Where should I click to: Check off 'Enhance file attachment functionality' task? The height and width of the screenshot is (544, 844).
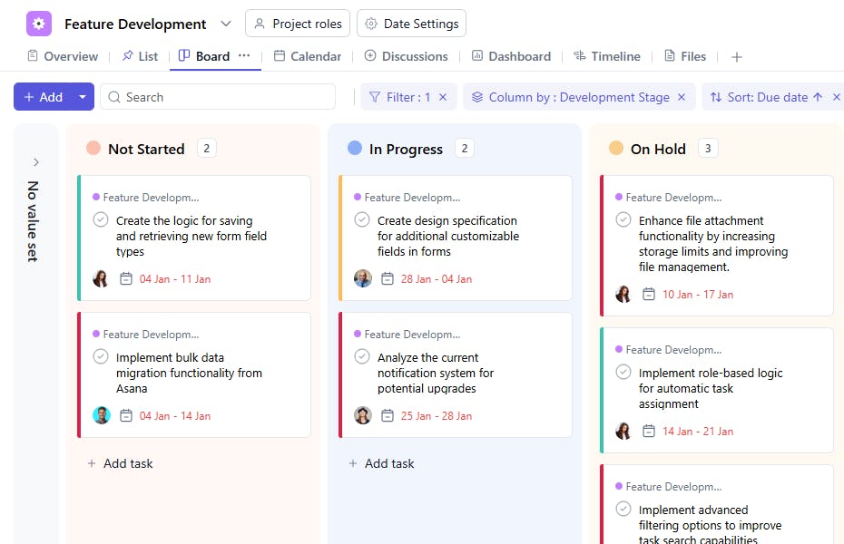(x=623, y=220)
